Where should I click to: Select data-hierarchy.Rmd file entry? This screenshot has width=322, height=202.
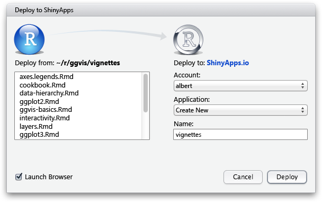pos(49,93)
